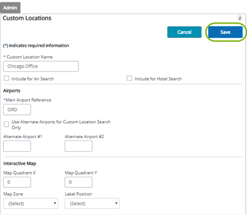
Task: Focus the Alternate Airport #2 field
Action: (78, 146)
